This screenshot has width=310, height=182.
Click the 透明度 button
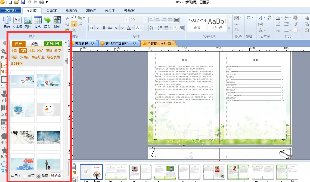pos(56,176)
